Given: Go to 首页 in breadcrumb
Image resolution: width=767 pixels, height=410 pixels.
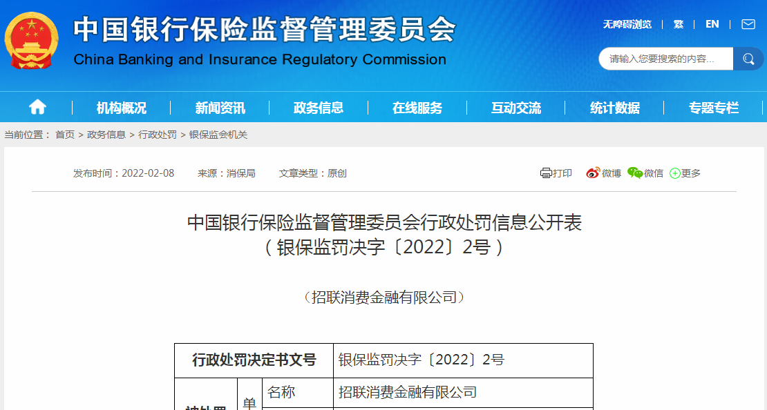Looking at the screenshot, I should click(x=65, y=135).
